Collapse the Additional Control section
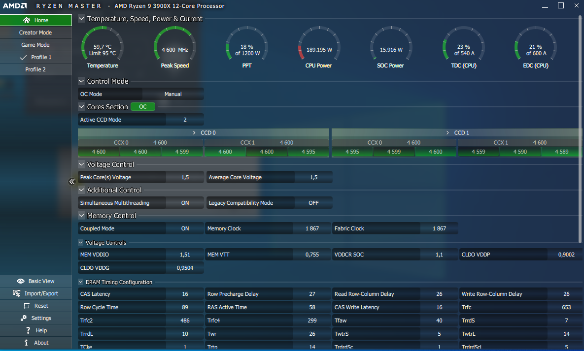 point(81,190)
